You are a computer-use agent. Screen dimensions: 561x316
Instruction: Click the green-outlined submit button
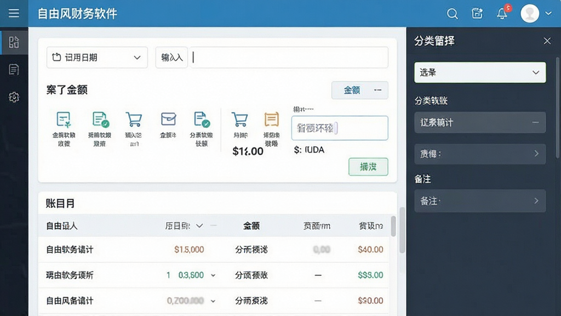click(x=368, y=167)
